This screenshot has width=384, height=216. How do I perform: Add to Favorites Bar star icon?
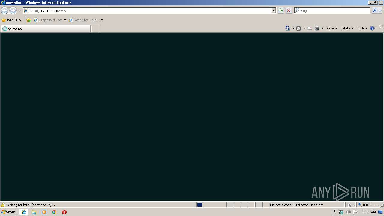pyautogui.click(x=29, y=20)
